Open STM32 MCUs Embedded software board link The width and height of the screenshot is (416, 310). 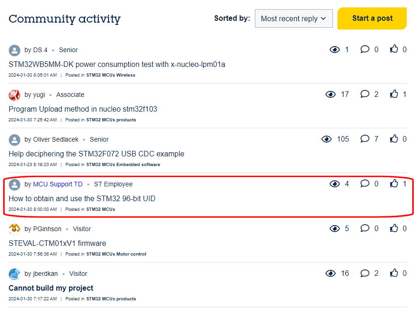click(x=123, y=165)
